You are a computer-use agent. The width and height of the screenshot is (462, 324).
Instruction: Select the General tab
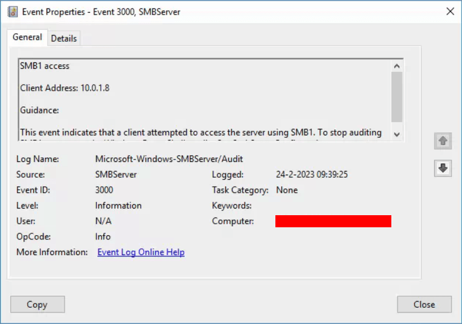click(27, 37)
